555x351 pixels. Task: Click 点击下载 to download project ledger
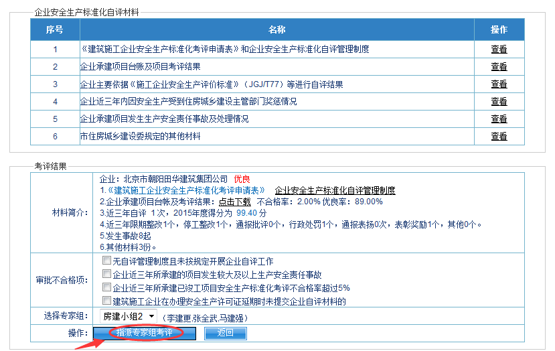pyautogui.click(x=234, y=202)
